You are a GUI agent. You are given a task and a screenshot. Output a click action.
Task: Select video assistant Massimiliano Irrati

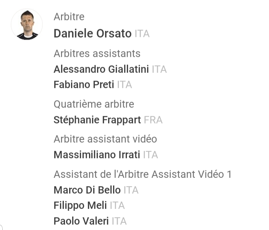tap(97, 155)
